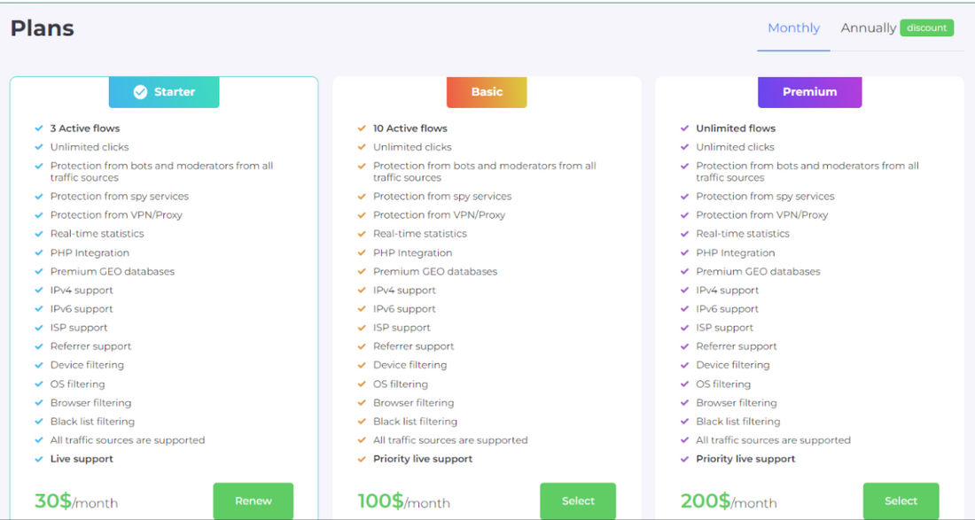Image resolution: width=975 pixels, height=520 pixels.
Task: Click the checkmark circle icon on Starter badge
Action: (140, 92)
